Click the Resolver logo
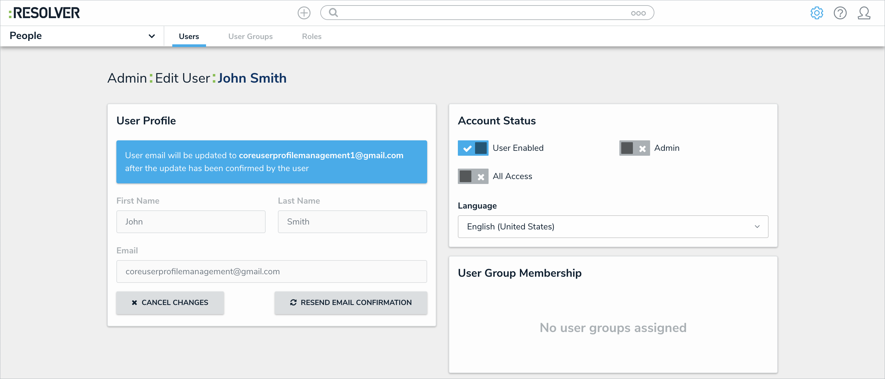The width and height of the screenshot is (885, 379). 45,13
